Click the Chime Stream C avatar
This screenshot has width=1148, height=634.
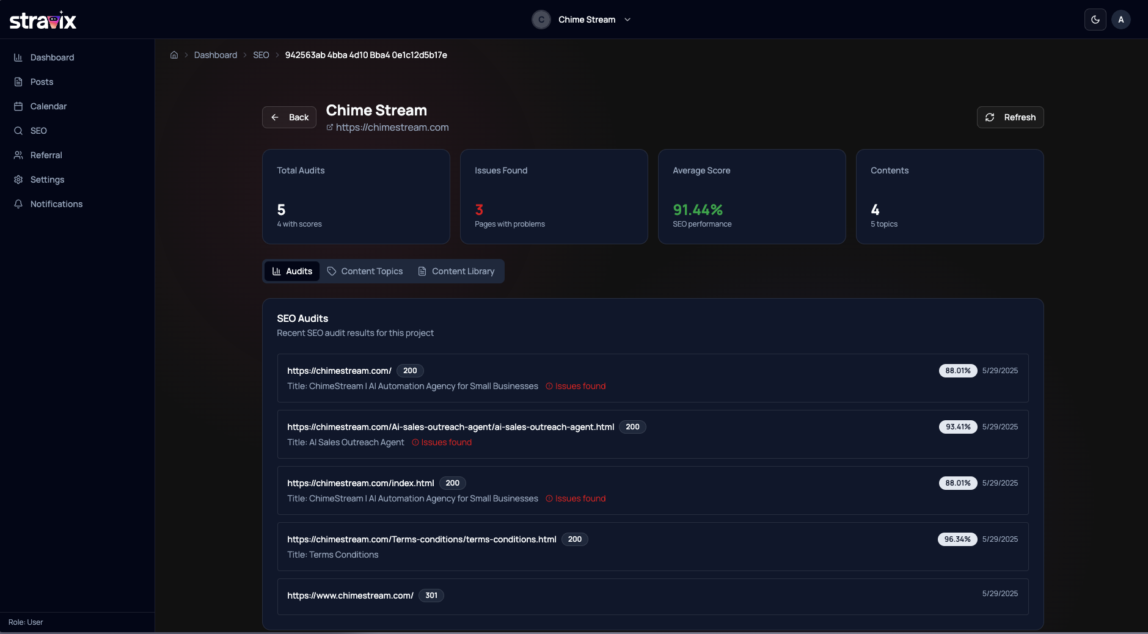pos(541,20)
